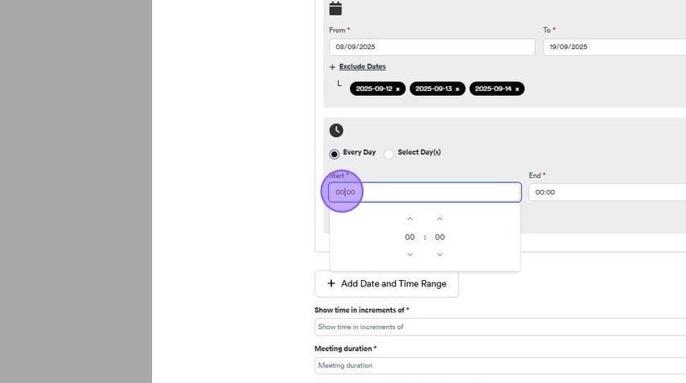Screen dimensions: 686x383
Task: Click the calendar icon above date range
Action: (335, 9)
